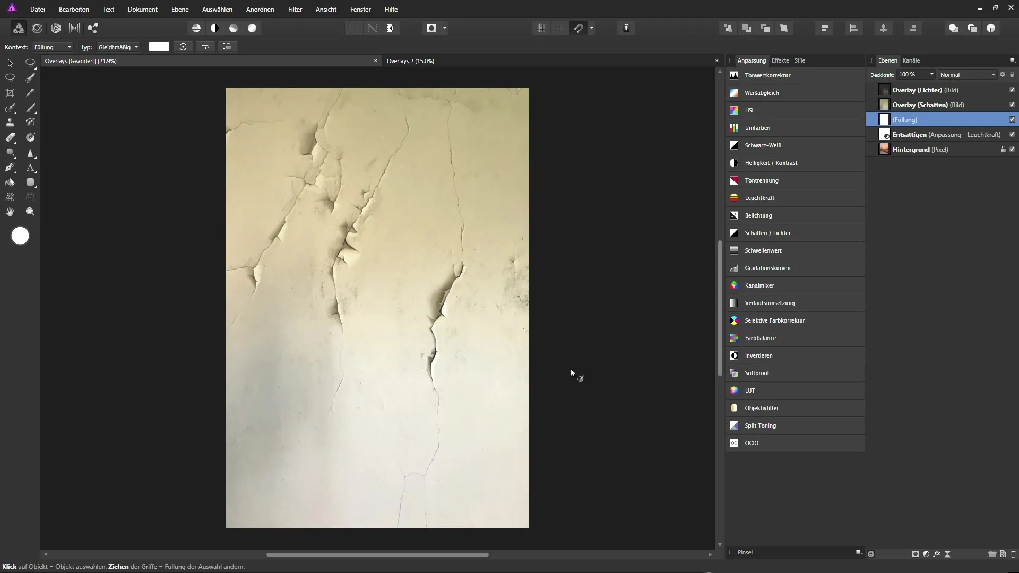This screenshot has height=573, width=1019.
Task: Switch to the Overlays 2 document tab
Action: 410,61
